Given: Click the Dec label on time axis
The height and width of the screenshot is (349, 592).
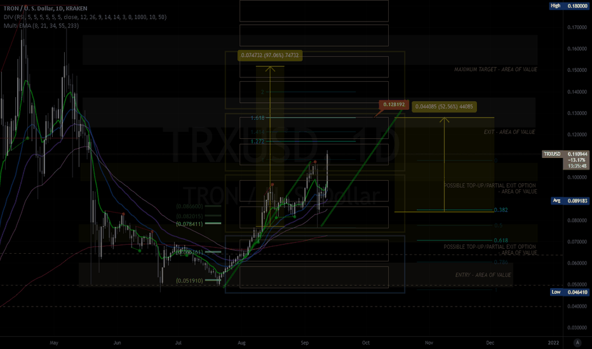Looking at the screenshot, I should [x=490, y=343].
